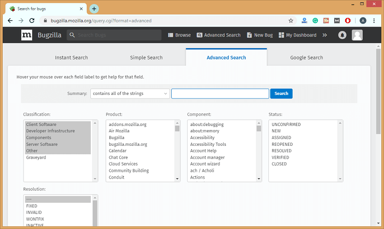Bookmark this page with the star icon
This screenshot has height=229, width=384.
290,21
